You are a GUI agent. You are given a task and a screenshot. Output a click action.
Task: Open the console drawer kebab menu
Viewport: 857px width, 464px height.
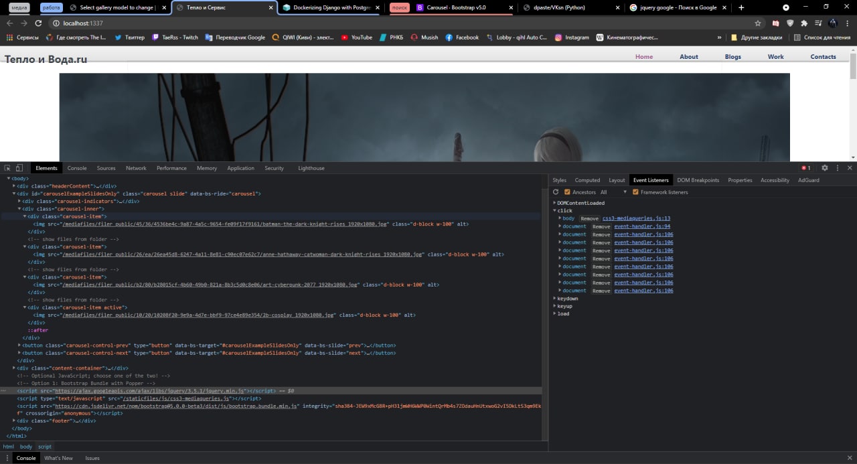click(x=6, y=458)
